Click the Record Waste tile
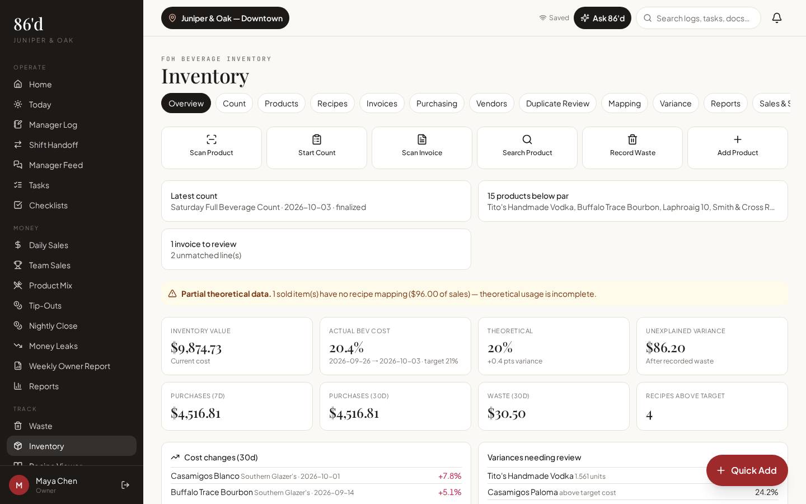 pyautogui.click(x=632, y=148)
